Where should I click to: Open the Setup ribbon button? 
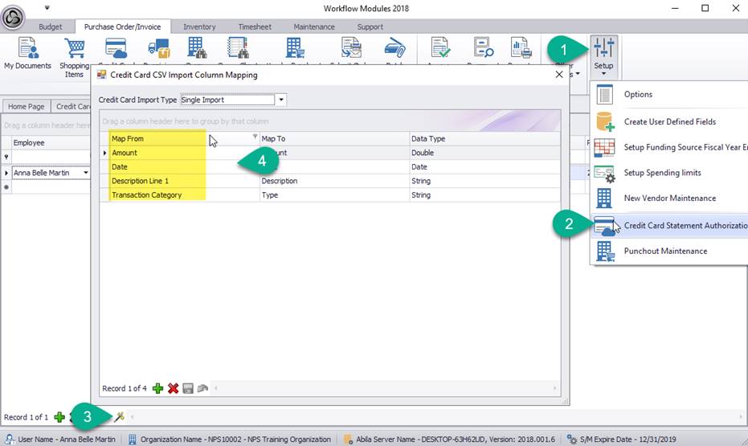(x=603, y=53)
